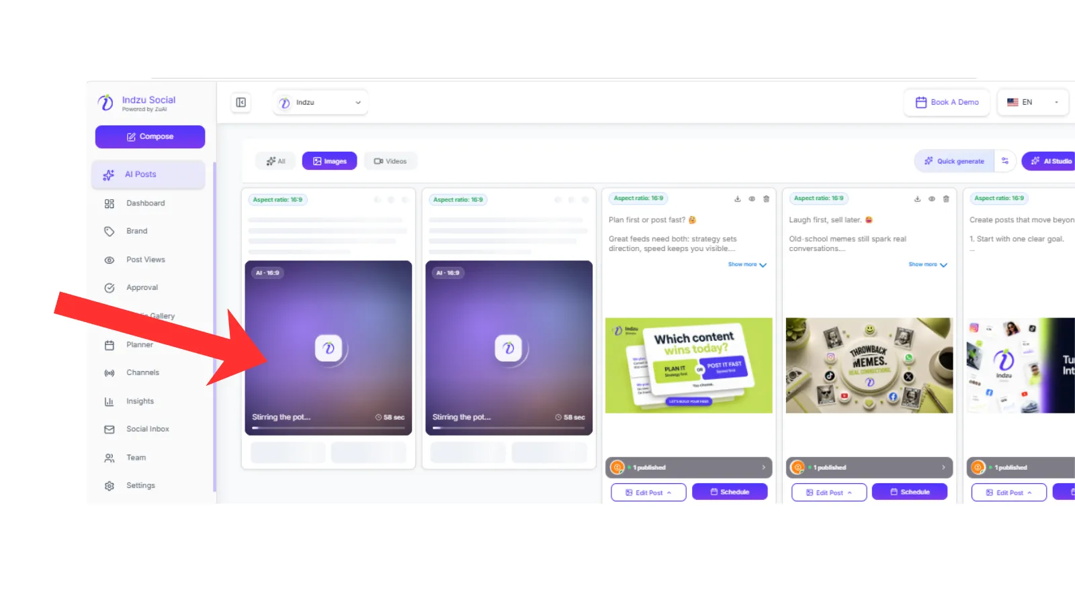Screen dimensions: 1075x604
Task: Select the All filter tab
Action: tap(275, 162)
